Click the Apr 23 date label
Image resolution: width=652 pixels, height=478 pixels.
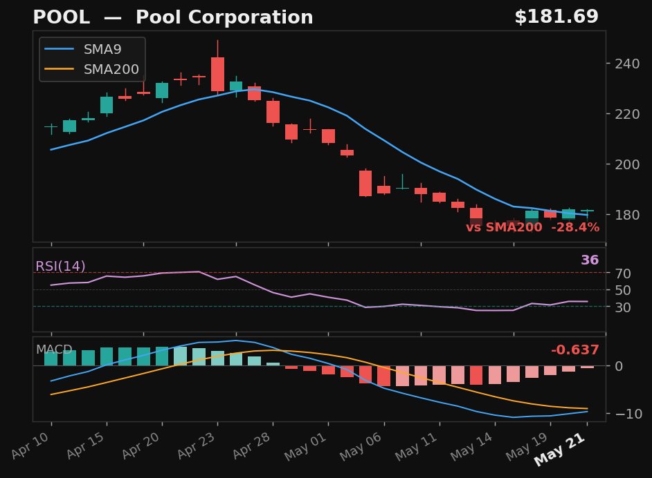197,446
